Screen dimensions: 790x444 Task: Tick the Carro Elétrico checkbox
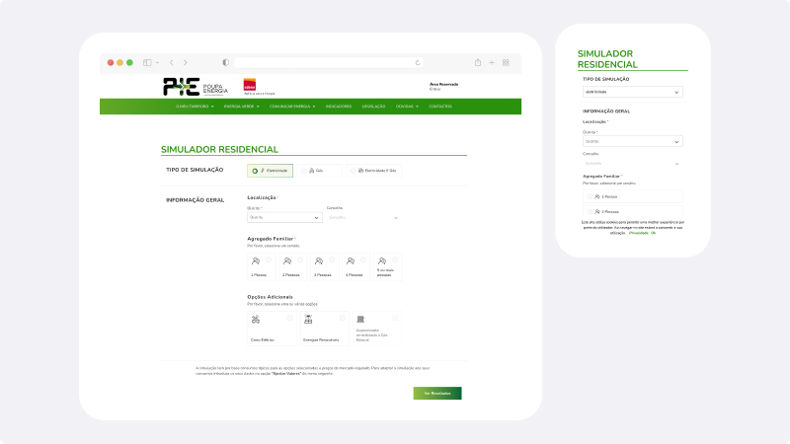[x=289, y=317]
